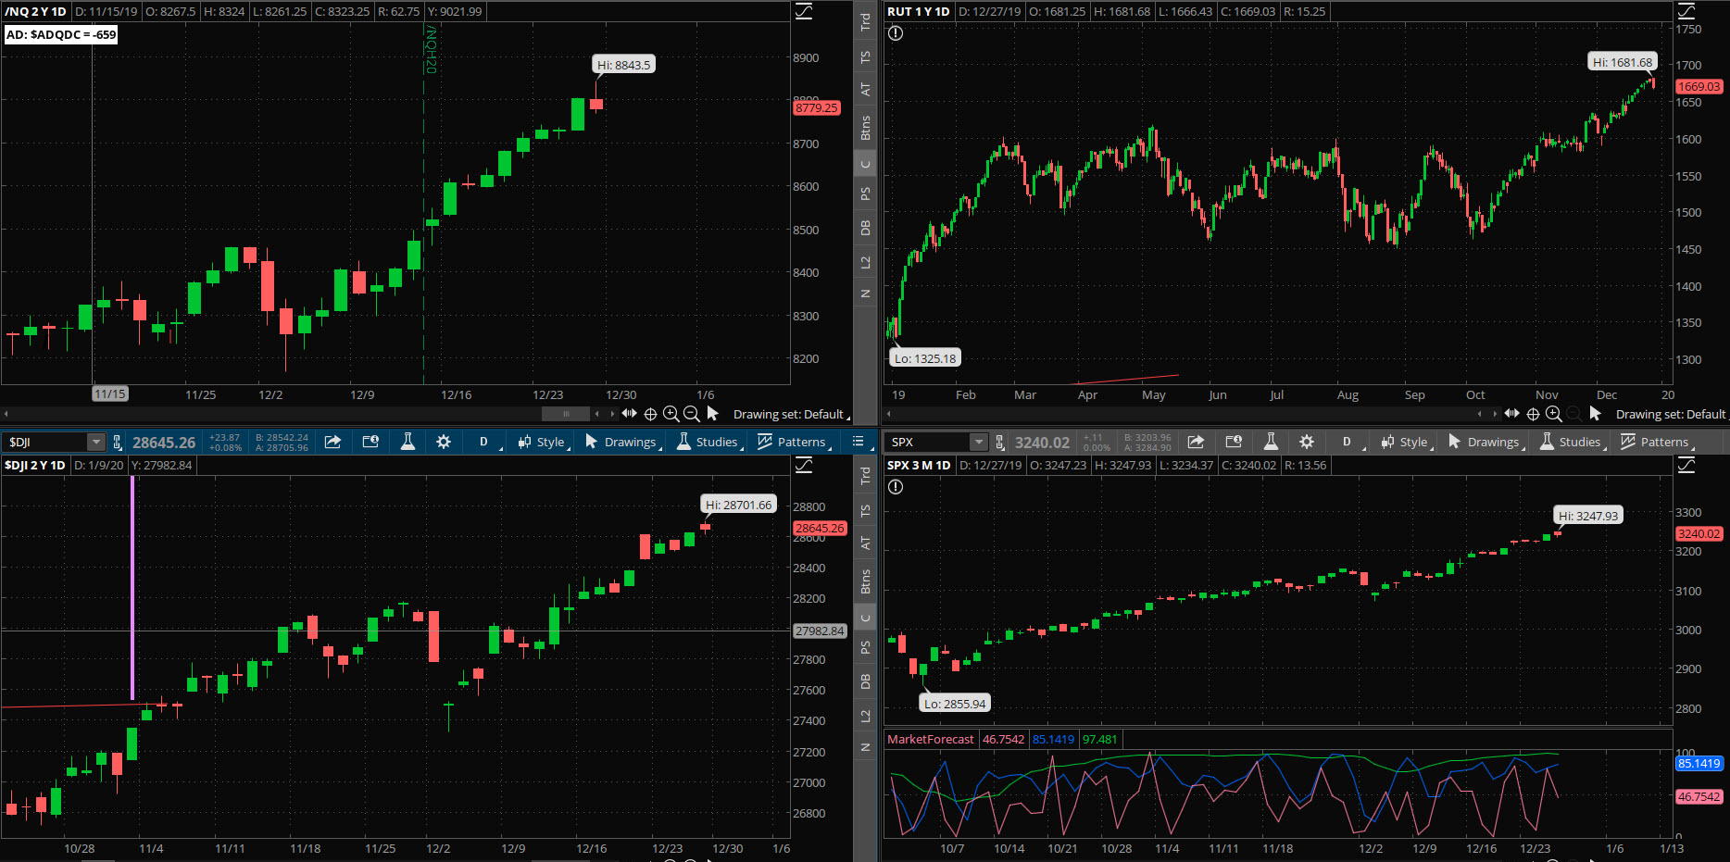
Task: Click symbol link icon next to SPX
Action: tap(999, 443)
